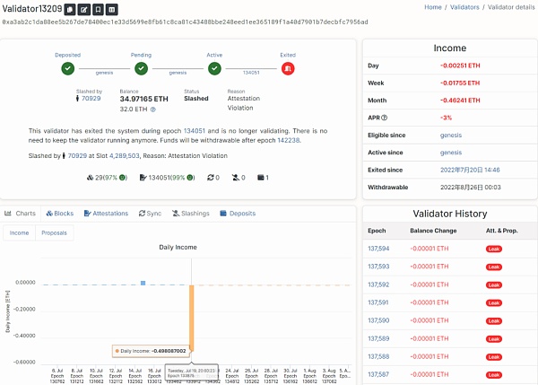Click the Deposited status checkmark icon
This screenshot has height=385, width=538.
pos(68,67)
